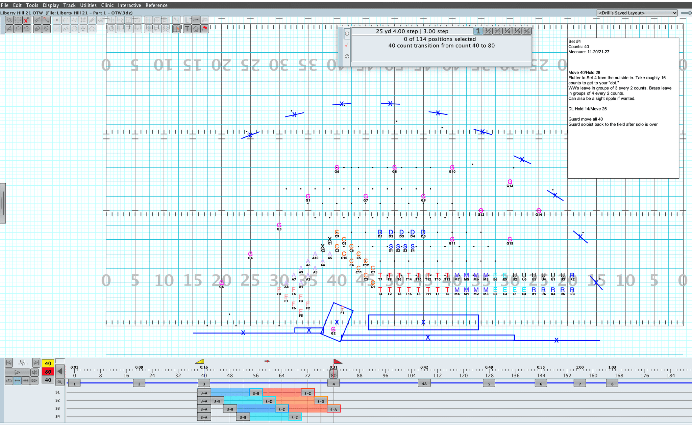
Task: Select the arrow selection tool
Action: tap(9, 20)
